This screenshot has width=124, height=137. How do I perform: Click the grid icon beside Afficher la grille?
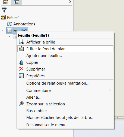point(21,42)
